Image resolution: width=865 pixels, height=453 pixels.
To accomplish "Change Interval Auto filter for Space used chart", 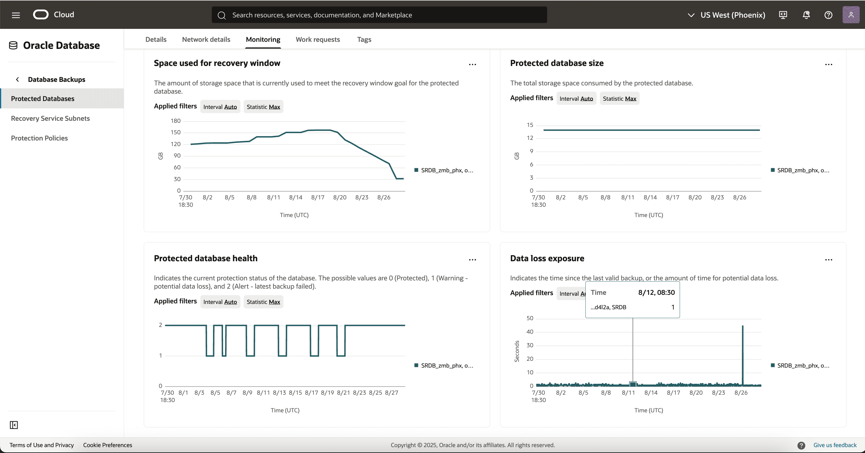I will click(220, 107).
